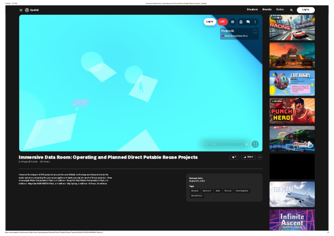Viewport: 334px width, 236px height.
Task: Enter fullscreen mode in the viewer
Action: [x=255, y=144]
